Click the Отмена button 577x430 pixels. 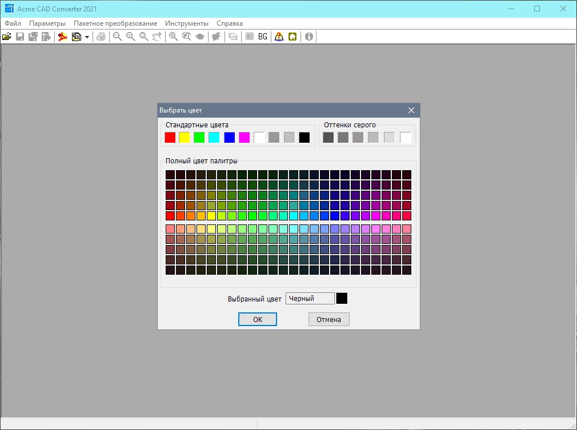pyautogui.click(x=329, y=319)
